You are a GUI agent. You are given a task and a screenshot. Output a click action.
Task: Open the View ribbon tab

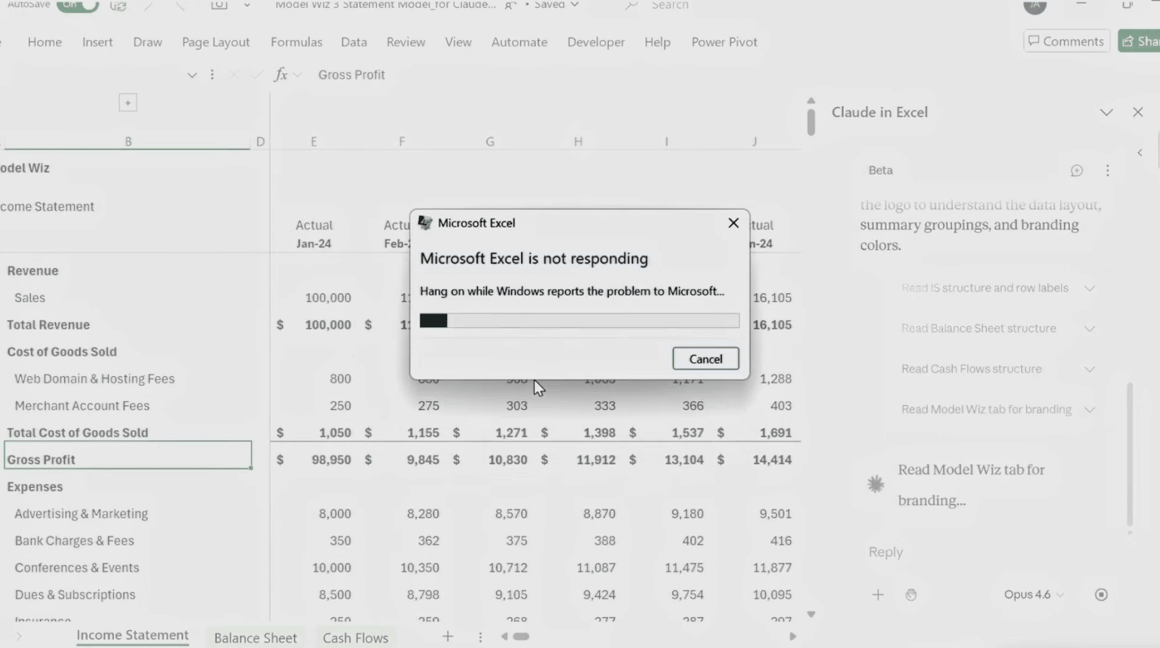click(458, 42)
